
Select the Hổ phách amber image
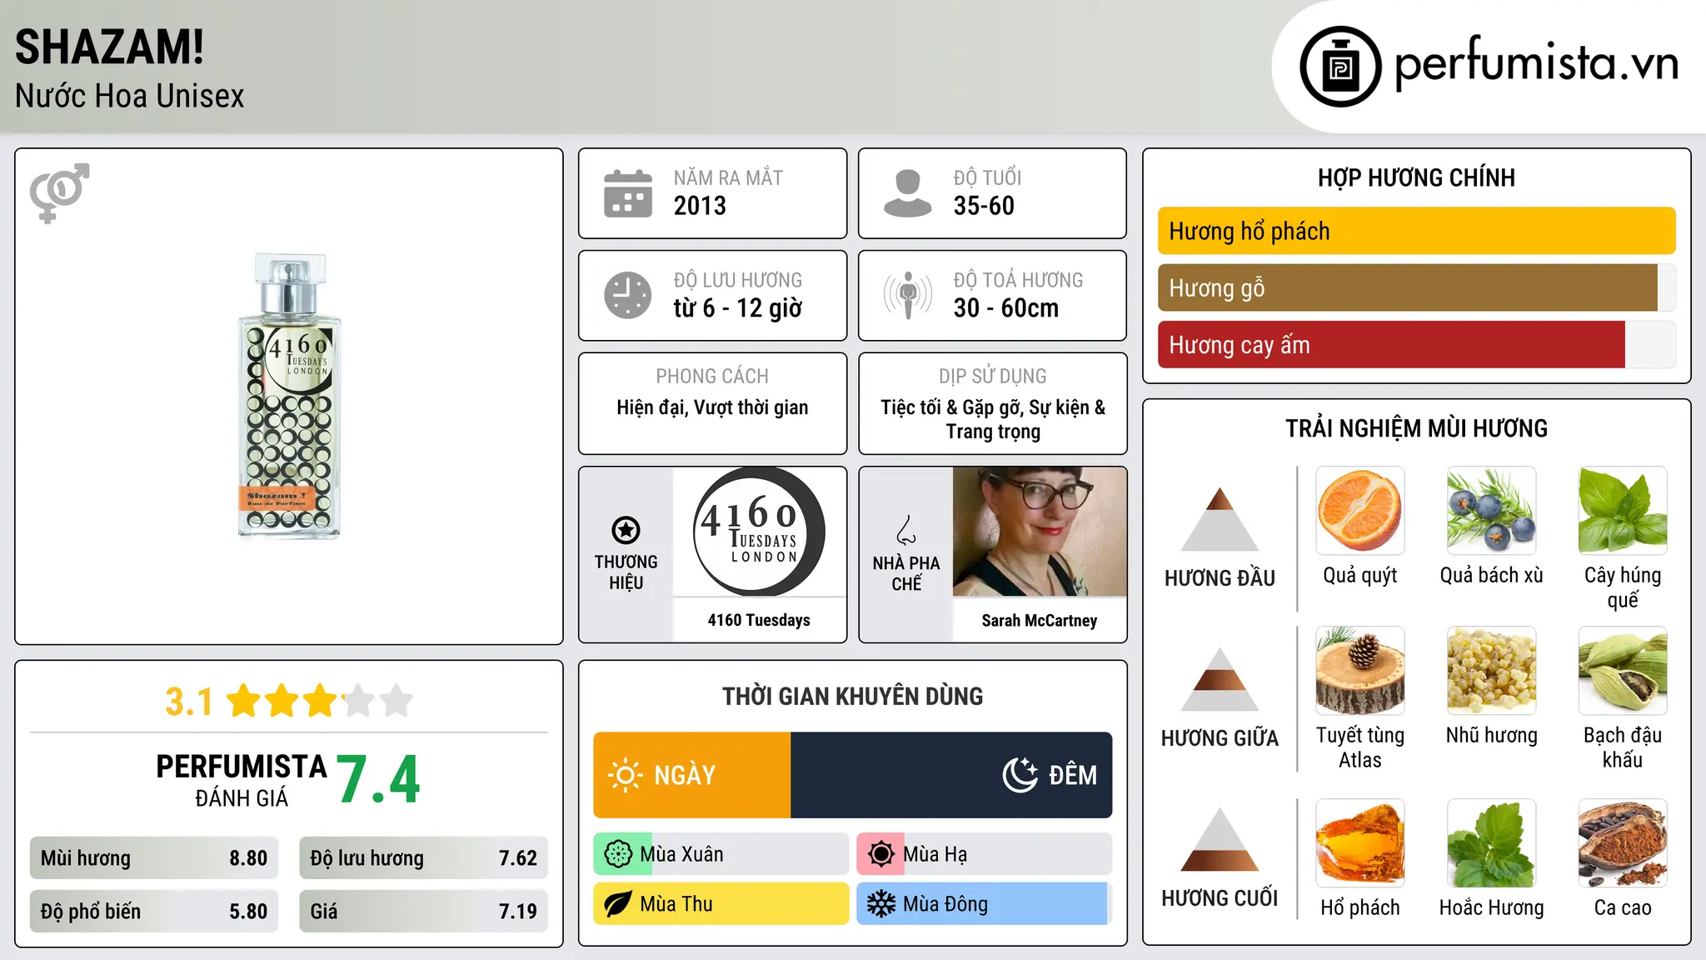(1360, 843)
